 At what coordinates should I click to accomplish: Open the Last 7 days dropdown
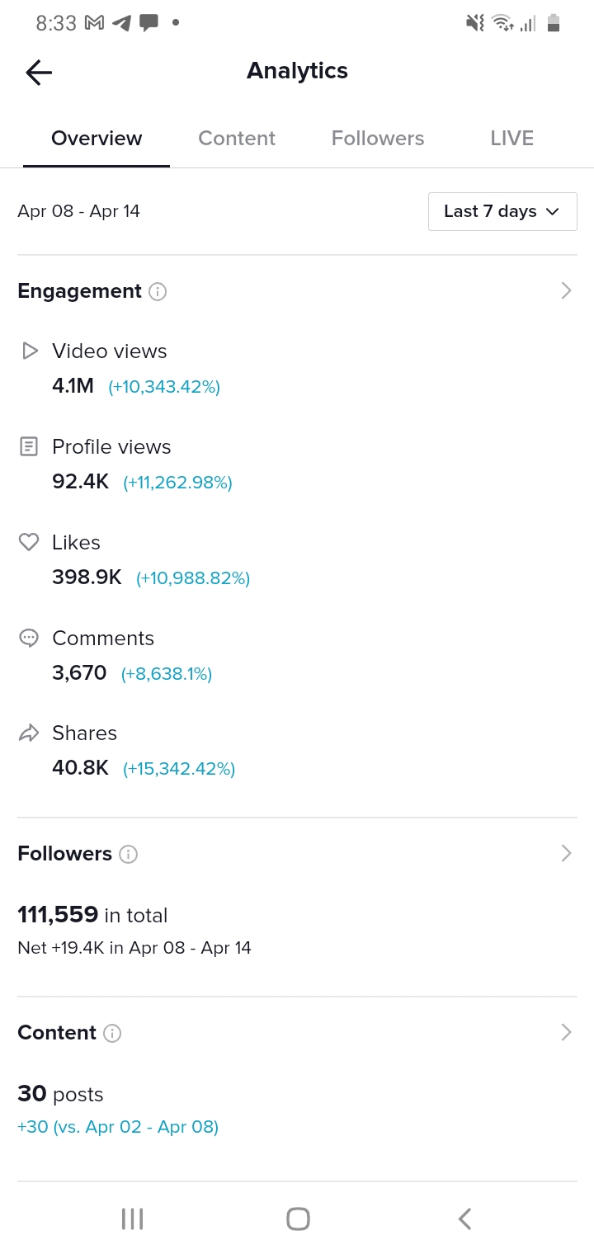(x=502, y=211)
